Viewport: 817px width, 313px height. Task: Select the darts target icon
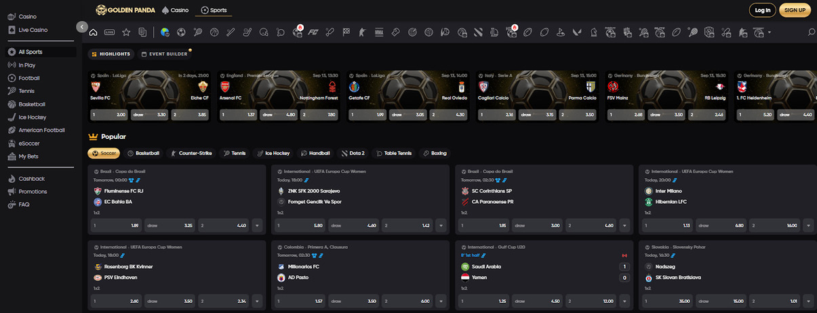412,32
